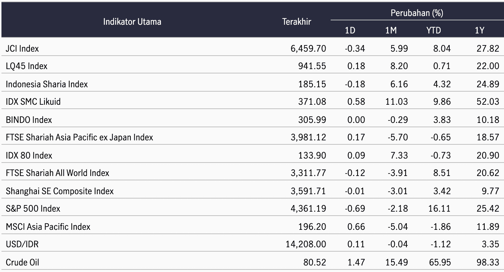504x272 pixels.
Task: Select S&P 500 last value 4,361.19
Action: (309, 209)
